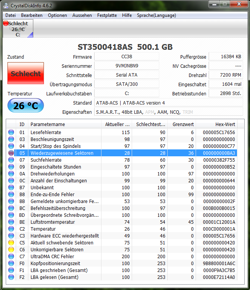Click the status orb for Unbekannt B7 row

tap(11, 187)
